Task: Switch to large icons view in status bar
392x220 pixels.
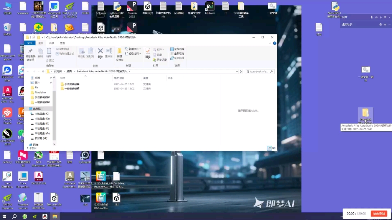Action: click(274, 148)
